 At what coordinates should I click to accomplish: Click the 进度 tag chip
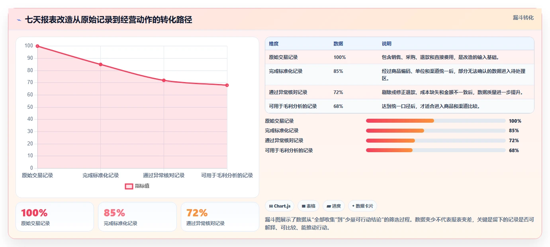coord(334,206)
